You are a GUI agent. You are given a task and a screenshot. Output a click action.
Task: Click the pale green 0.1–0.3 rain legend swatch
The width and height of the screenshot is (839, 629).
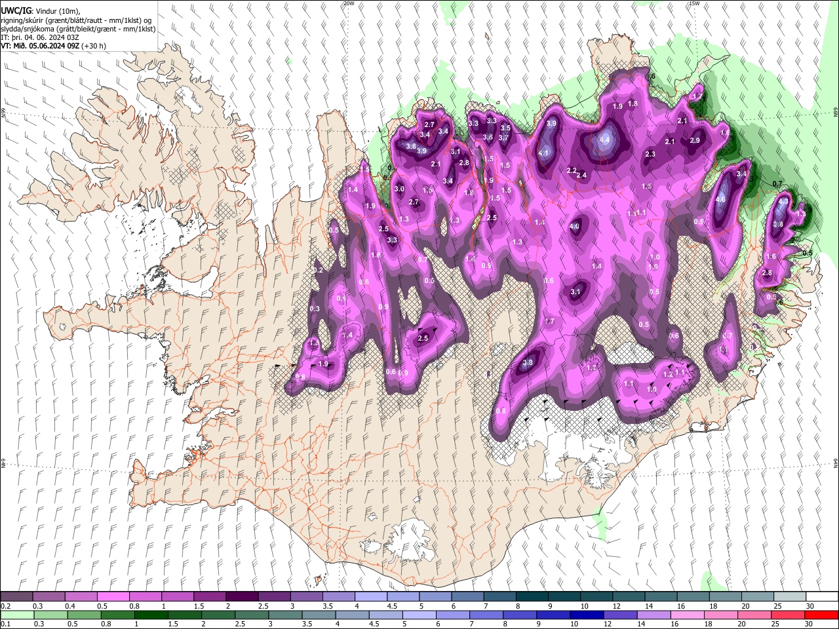(18, 615)
